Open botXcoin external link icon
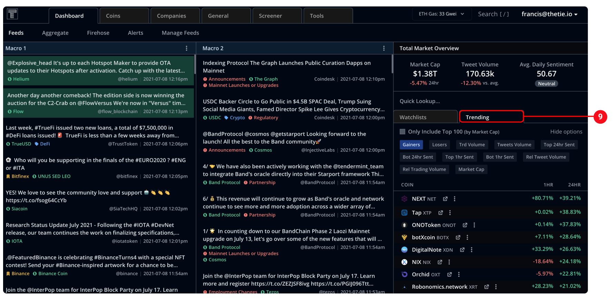Viewport: 613px width, 299px height. (458, 237)
